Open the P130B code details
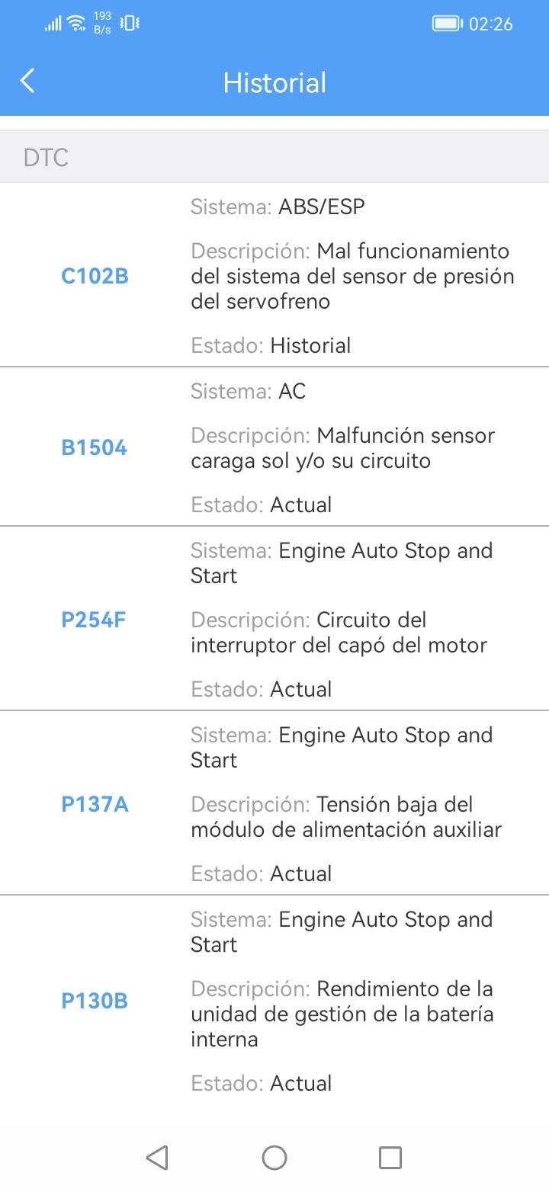 [x=95, y=1001]
